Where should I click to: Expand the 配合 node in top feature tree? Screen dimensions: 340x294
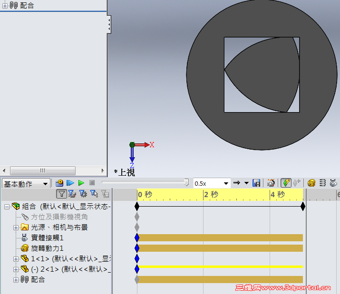pyautogui.click(x=5, y=6)
